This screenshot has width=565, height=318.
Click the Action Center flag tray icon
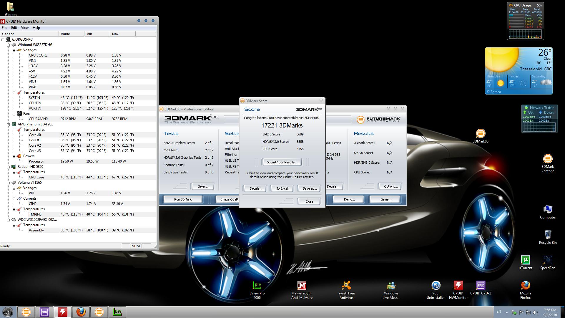point(521,312)
